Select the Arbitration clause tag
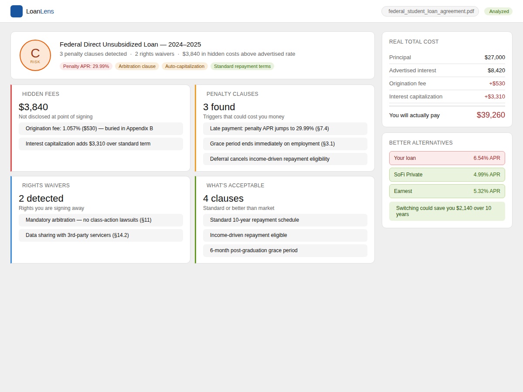 pyautogui.click(x=137, y=66)
